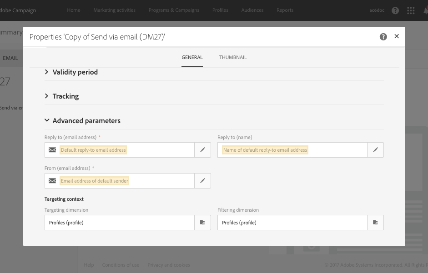
Task: Click pencil icon for From email address
Action: 203,181
